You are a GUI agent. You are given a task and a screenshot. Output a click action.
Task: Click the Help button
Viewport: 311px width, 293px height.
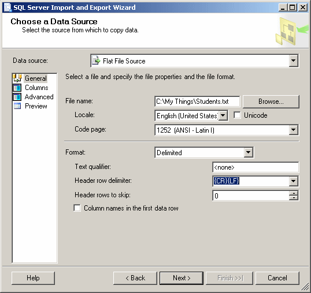(33, 278)
